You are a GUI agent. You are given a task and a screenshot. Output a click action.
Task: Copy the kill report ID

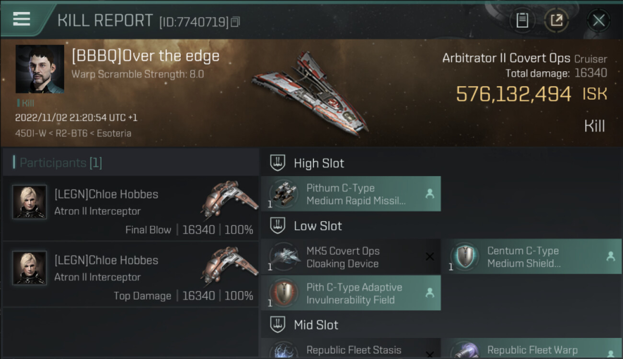(235, 22)
